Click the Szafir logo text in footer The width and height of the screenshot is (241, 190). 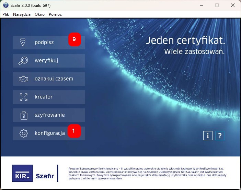coord(45,176)
